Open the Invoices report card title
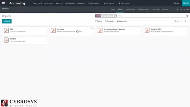Image resolution: width=190 pixels, height=107 pixels. pos(61,29)
